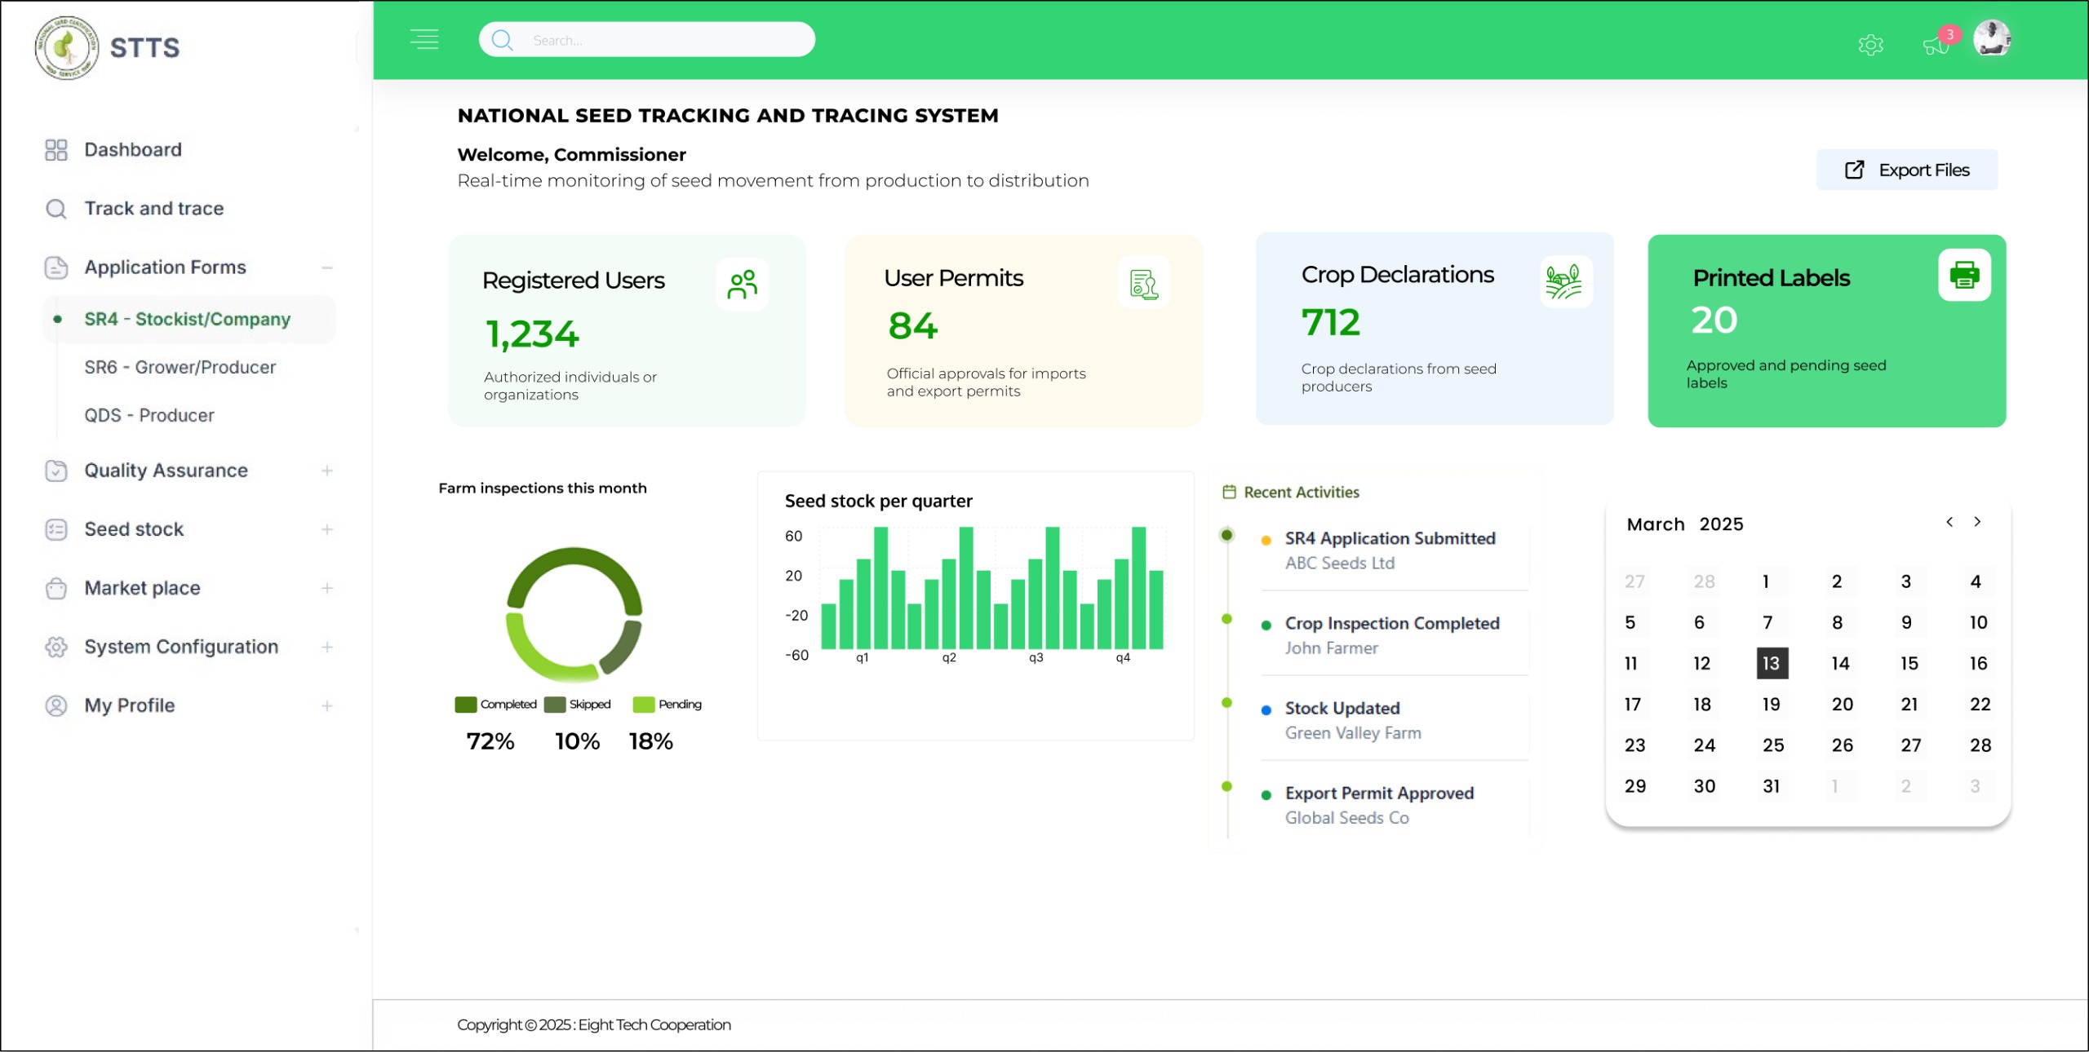Click the STTS logo emblem
2089x1052 pixels.
(x=67, y=47)
